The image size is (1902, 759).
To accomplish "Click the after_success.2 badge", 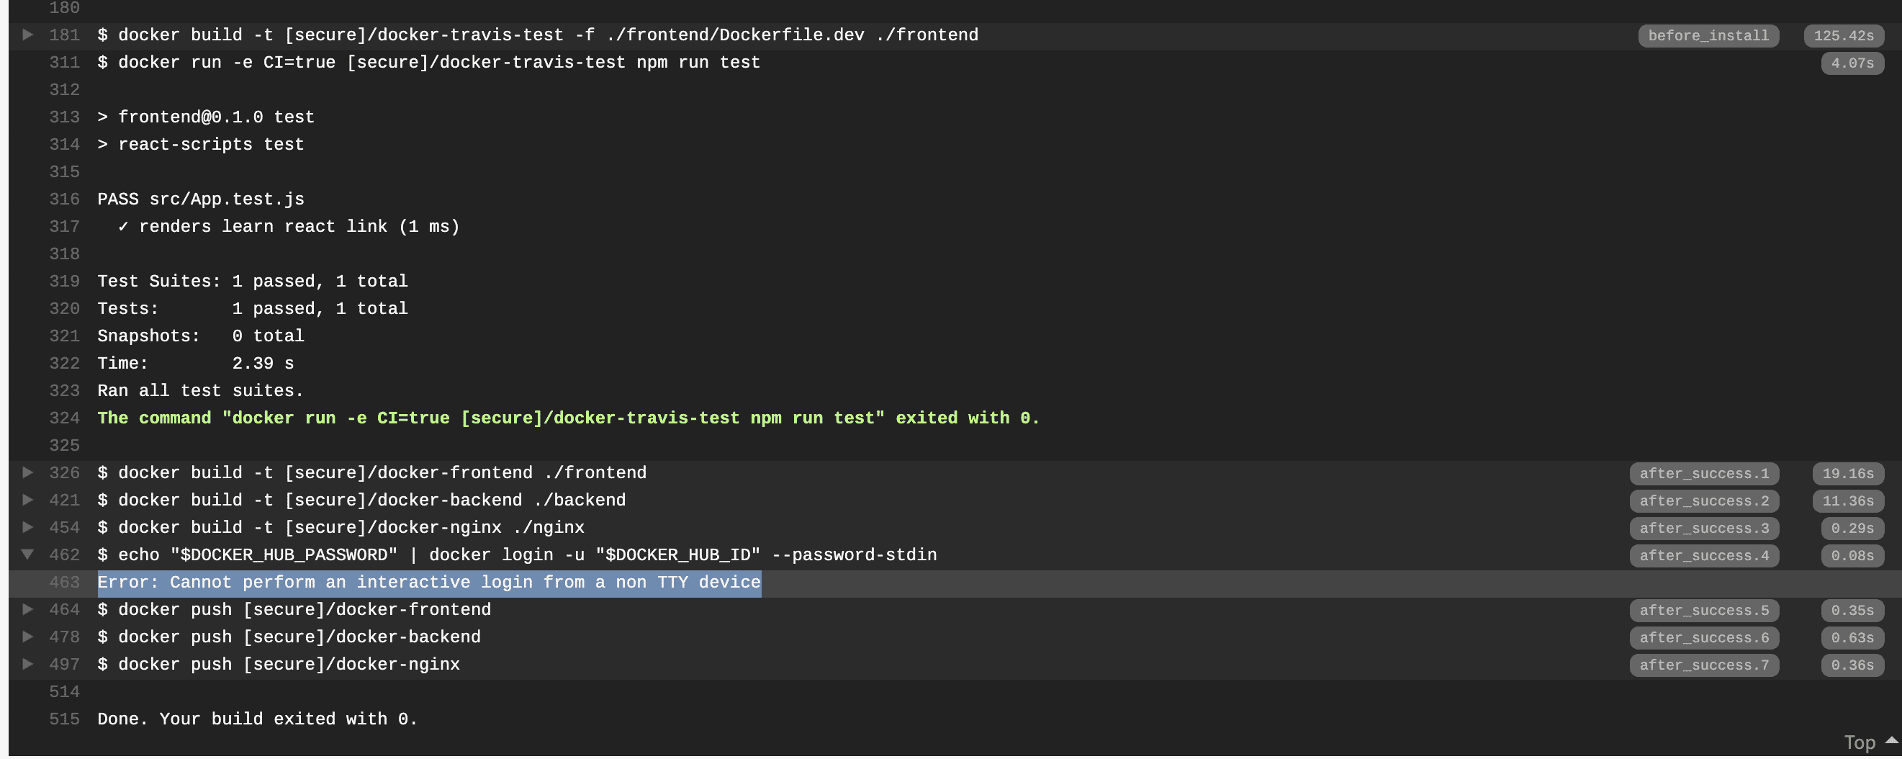I will (x=1703, y=500).
